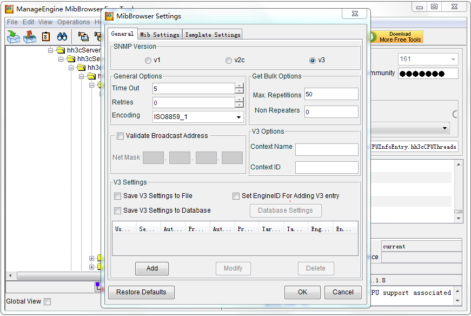Click the Retries input field
The width and height of the screenshot is (471, 316).
tap(194, 103)
